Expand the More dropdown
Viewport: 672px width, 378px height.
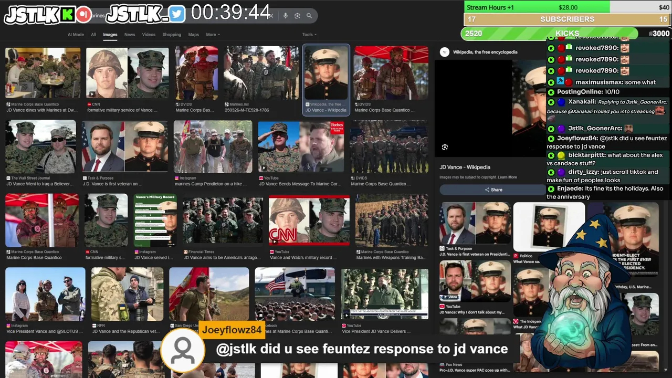click(x=213, y=35)
